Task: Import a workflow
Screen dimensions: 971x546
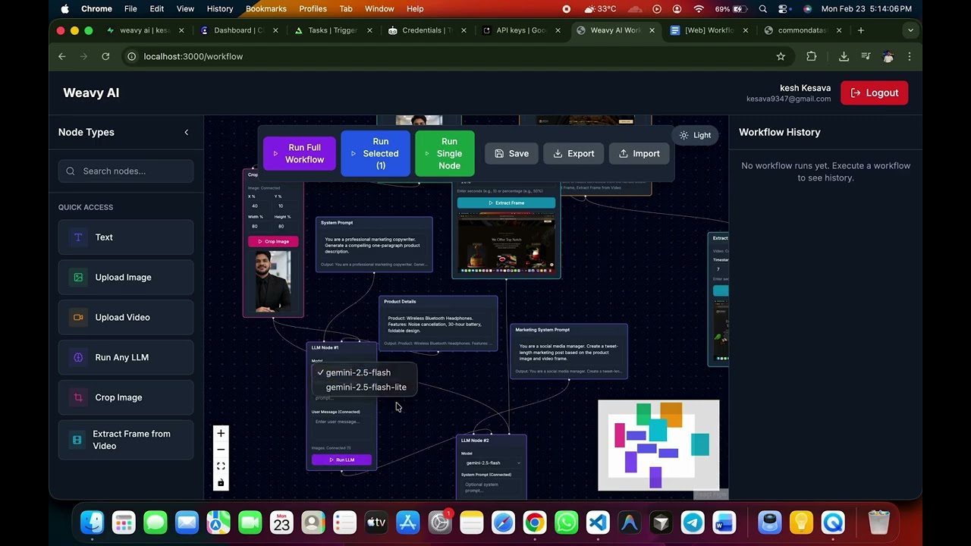Action: (x=639, y=153)
